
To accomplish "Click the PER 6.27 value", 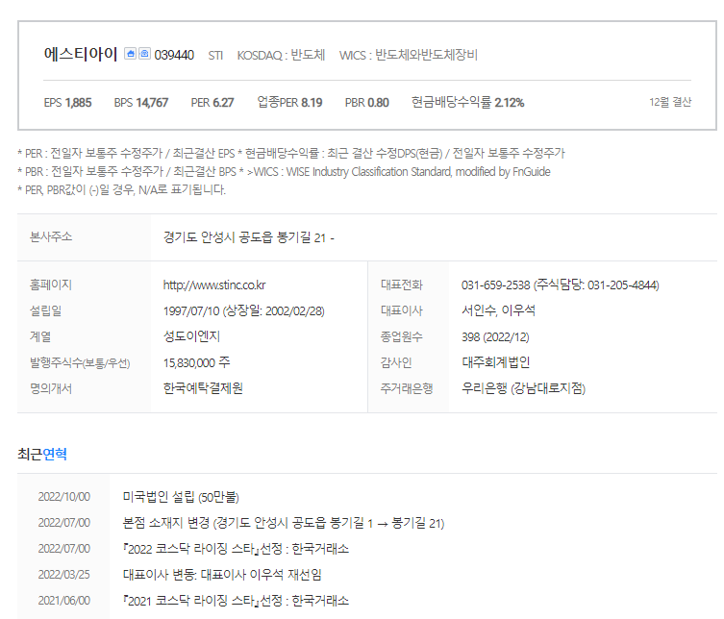I will click(212, 103).
